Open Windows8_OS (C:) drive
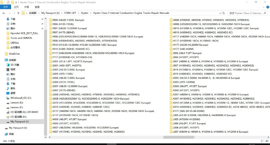The height and width of the screenshot is (145, 270). click(21, 98)
